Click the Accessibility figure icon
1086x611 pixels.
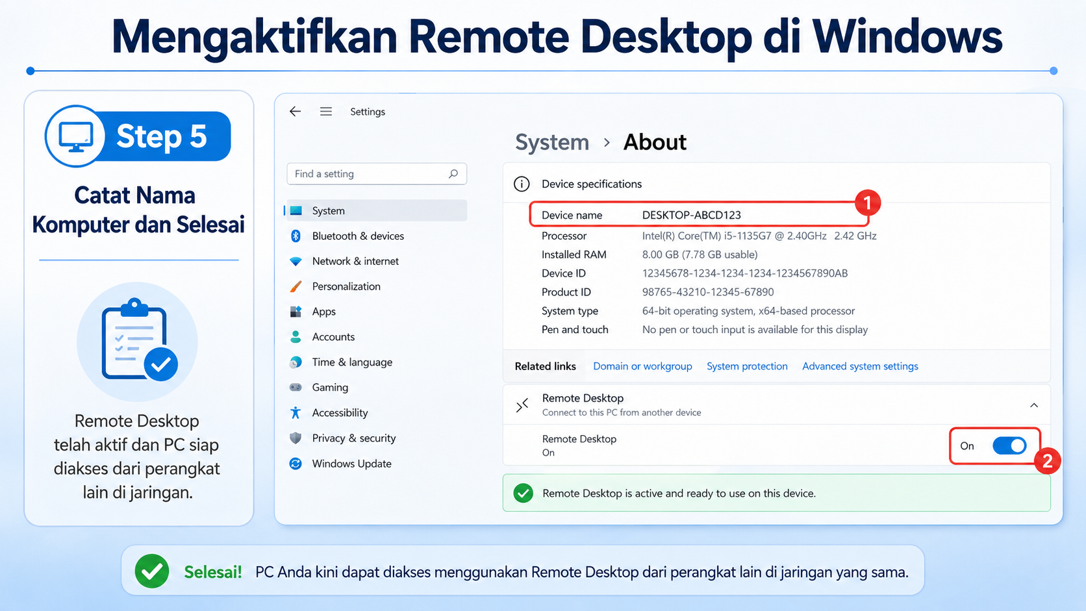point(296,413)
